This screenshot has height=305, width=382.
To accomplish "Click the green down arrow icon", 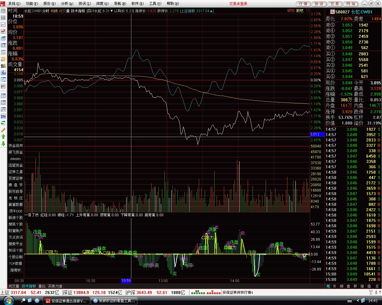I will click(x=3, y=144).
